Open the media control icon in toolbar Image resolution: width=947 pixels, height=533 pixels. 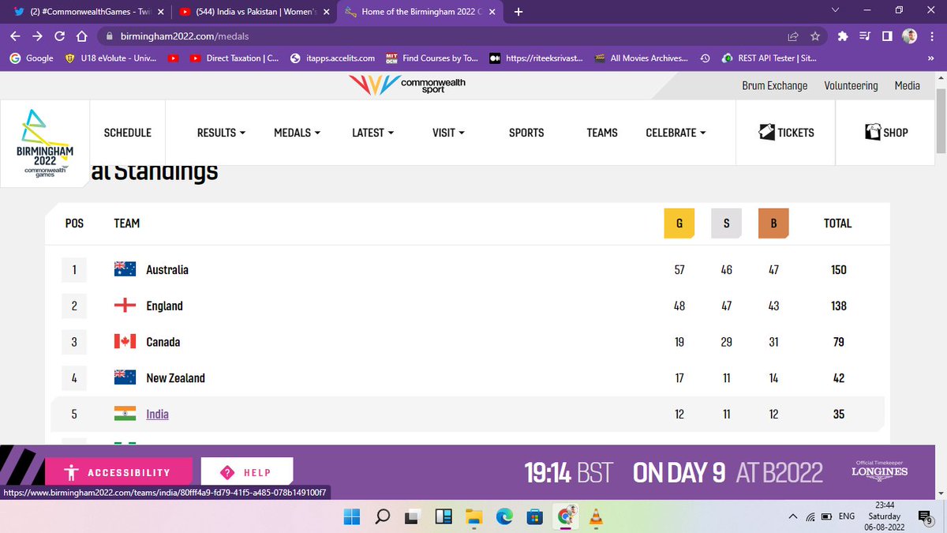click(x=865, y=36)
